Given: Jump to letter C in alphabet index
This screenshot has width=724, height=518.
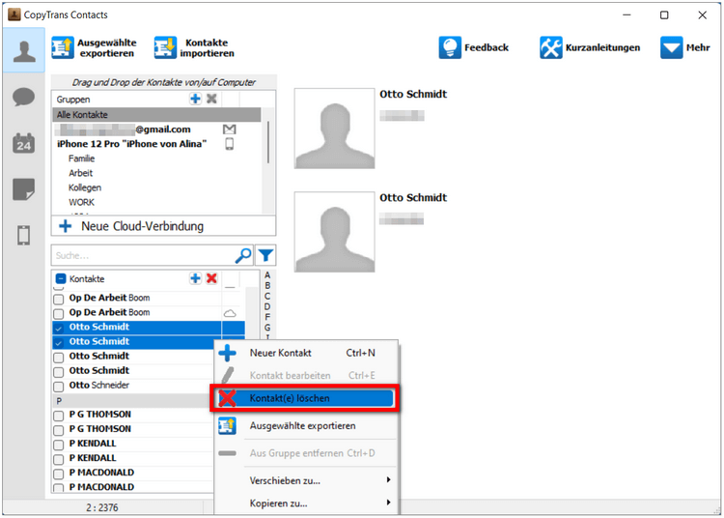Looking at the screenshot, I should pos(267,296).
